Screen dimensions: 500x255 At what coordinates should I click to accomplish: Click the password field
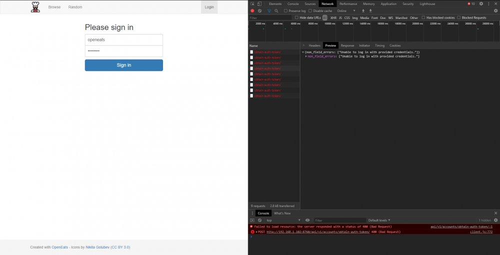tap(123, 51)
